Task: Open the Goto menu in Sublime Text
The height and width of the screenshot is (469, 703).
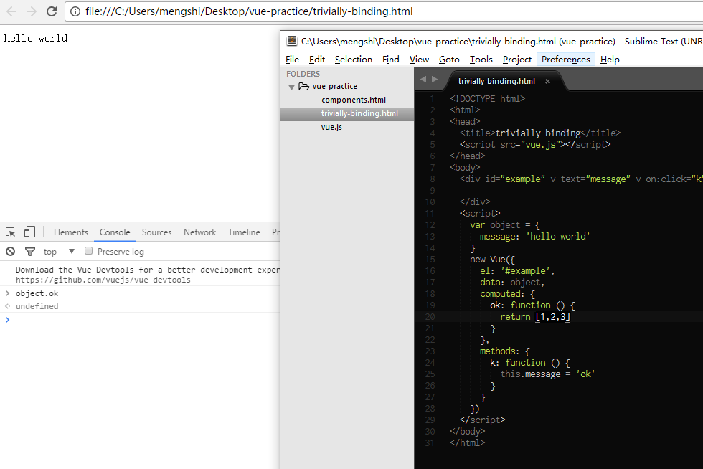Action: click(449, 60)
